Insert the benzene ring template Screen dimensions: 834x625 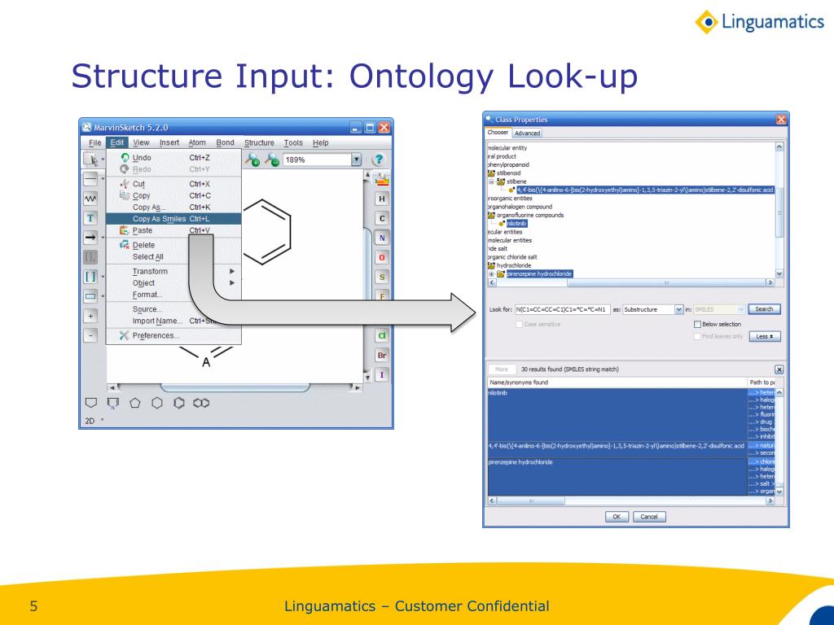178,403
